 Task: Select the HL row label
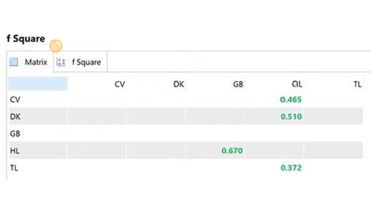tap(15, 151)
